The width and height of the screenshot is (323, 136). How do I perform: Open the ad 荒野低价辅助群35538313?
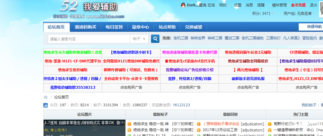[73, 88]
